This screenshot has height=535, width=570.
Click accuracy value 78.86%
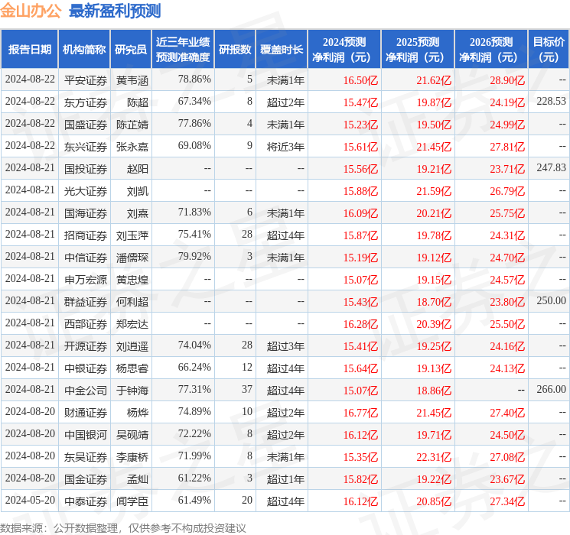click(194, 79)
